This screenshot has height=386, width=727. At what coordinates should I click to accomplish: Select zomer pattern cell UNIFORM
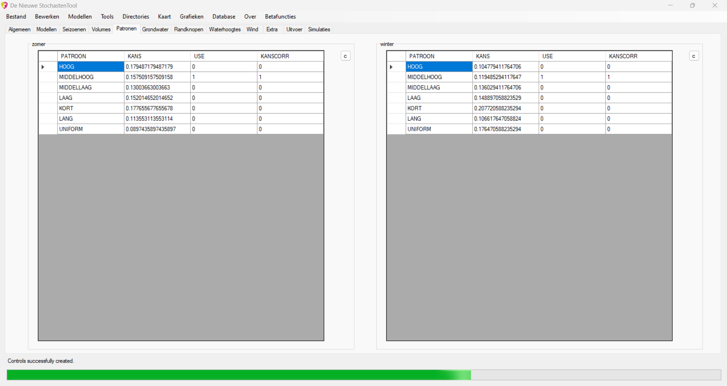tap(91, 129)
